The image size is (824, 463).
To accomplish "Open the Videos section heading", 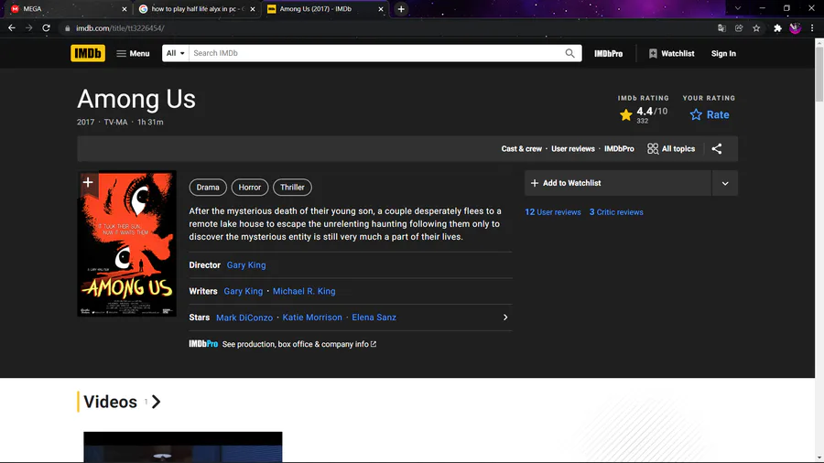I will click(122, 402).
